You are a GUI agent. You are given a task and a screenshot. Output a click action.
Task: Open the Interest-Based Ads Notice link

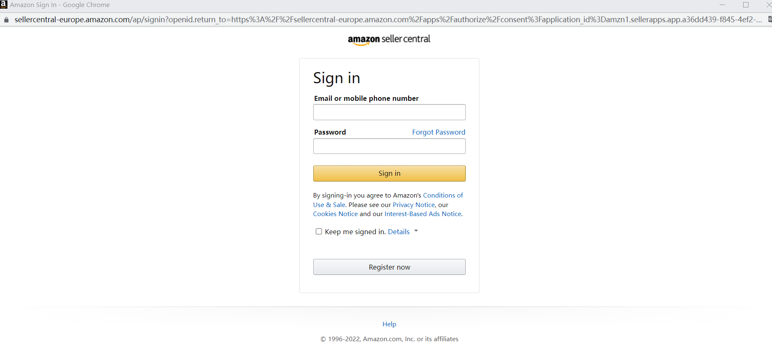coord(422,214)
